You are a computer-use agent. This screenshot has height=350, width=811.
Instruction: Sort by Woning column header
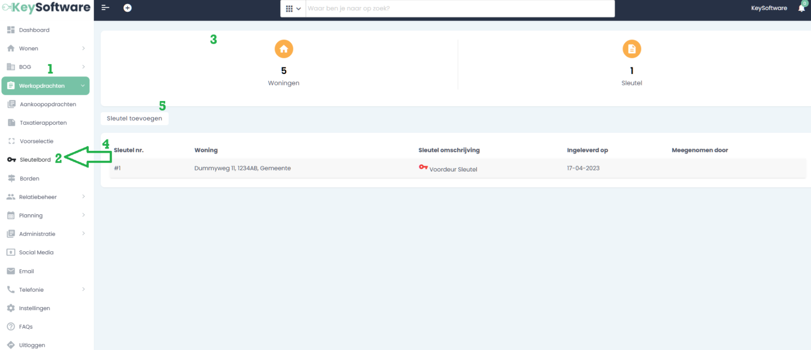click(206, 150)
